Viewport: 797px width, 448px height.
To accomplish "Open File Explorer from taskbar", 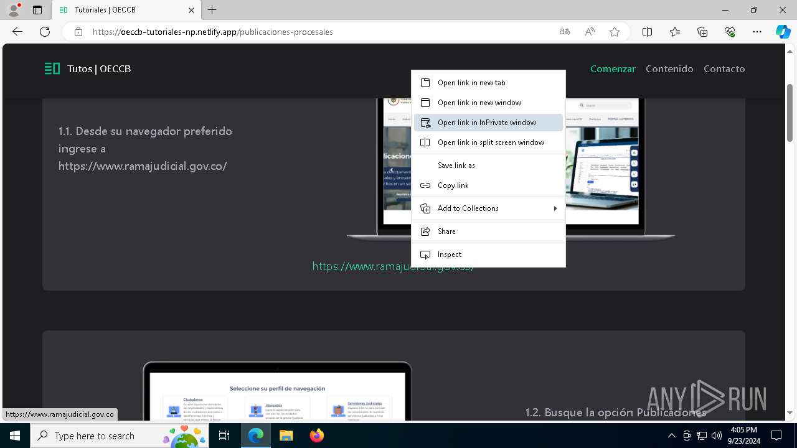I will click(x=286, y=436).
